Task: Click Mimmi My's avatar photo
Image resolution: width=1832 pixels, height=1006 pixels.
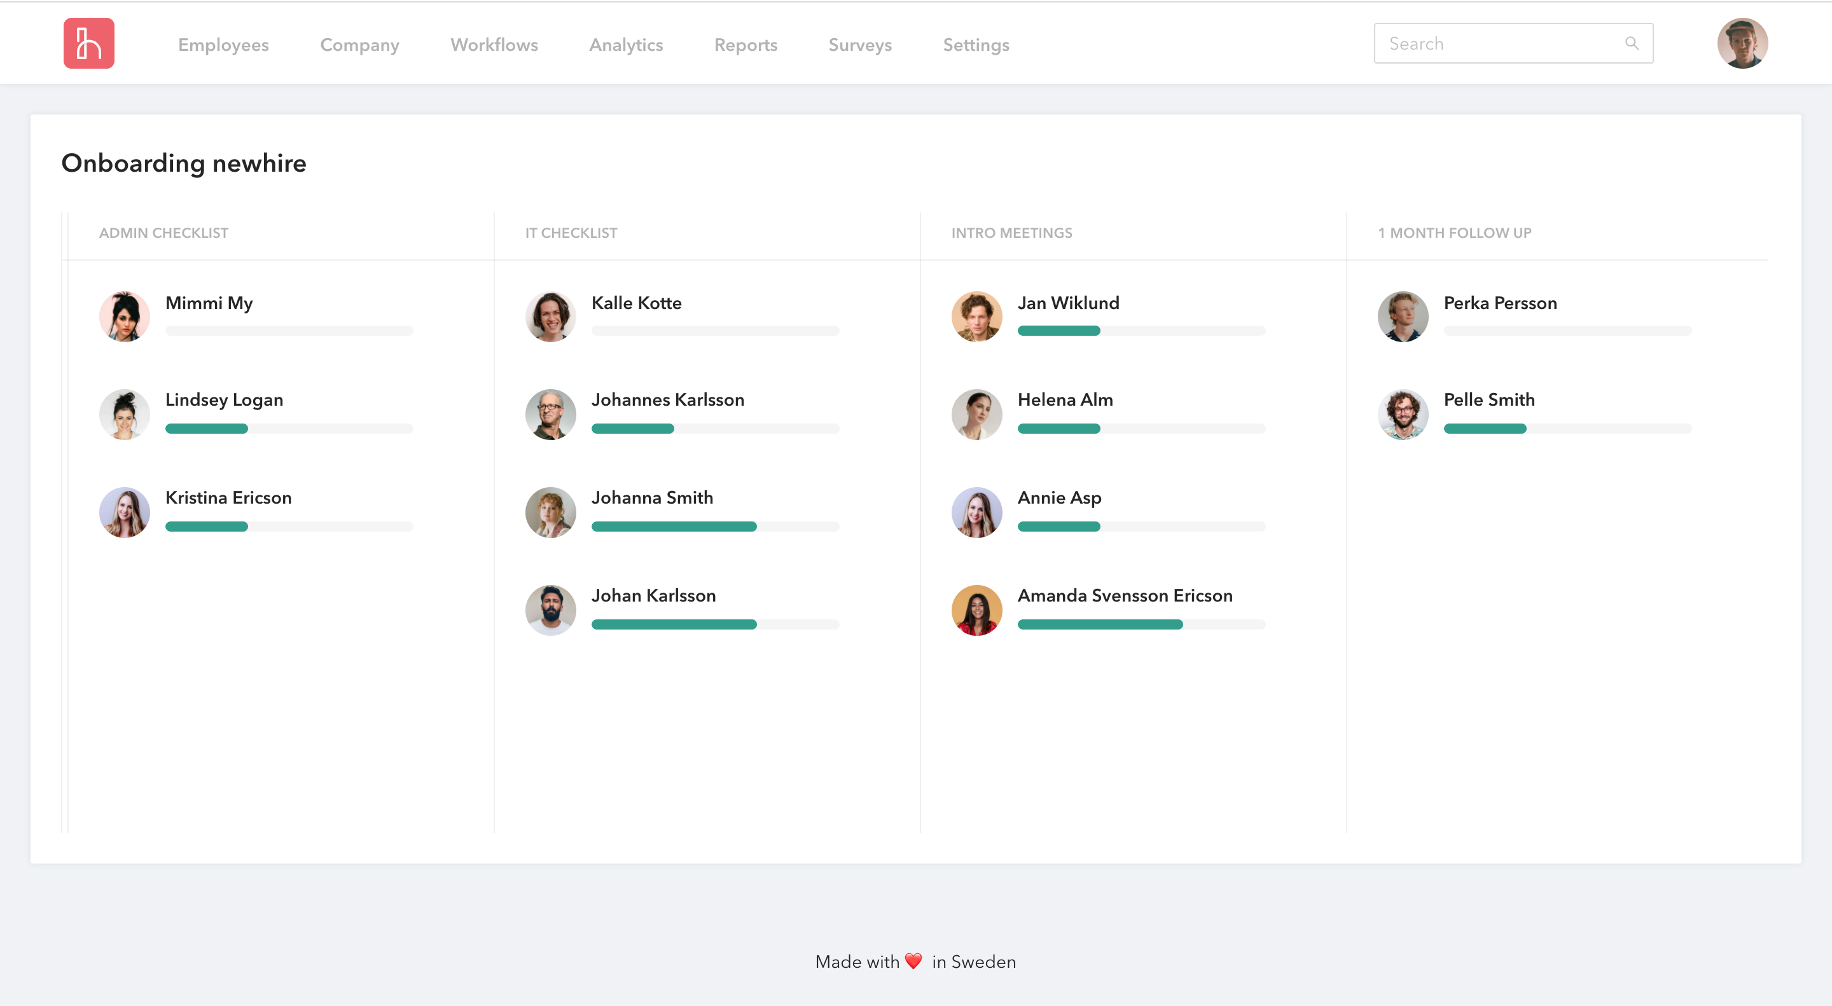Action: [125, 317]
